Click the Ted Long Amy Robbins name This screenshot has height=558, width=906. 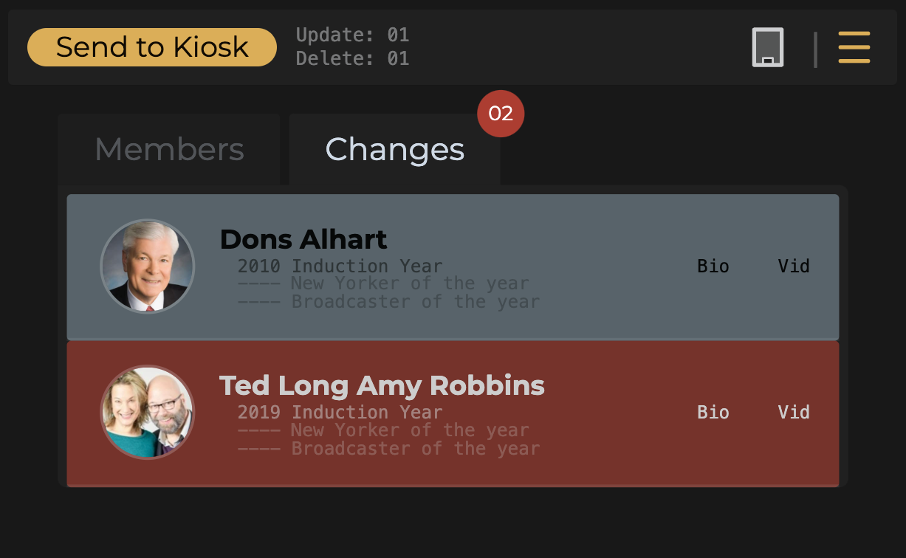(382, 385)
